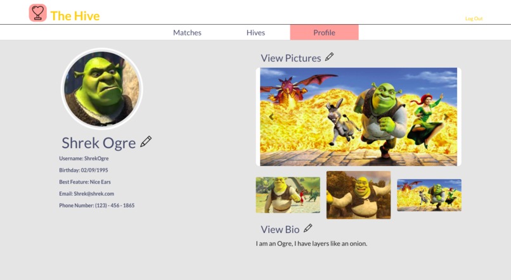Click the bio text about layers like an onion
Viewport: 511px width, 280px height.
pyautogui.click(x=311, y=243)
